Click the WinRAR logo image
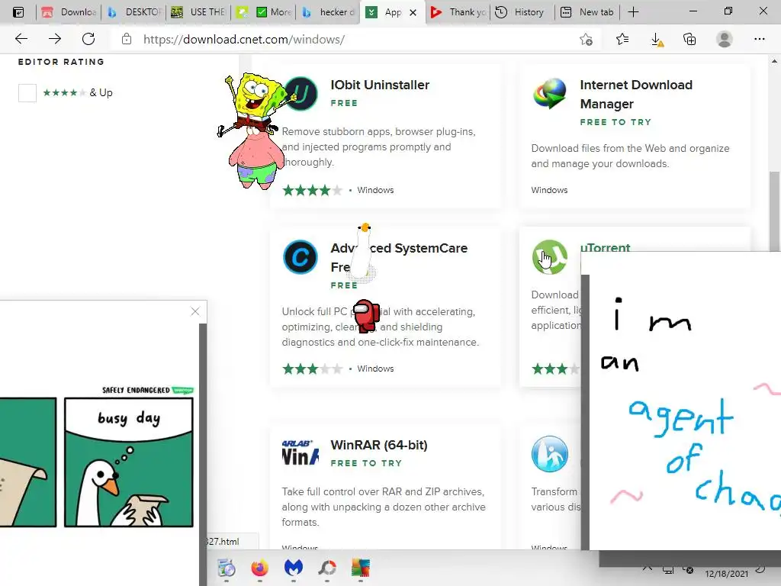 (x=301, y=453)
